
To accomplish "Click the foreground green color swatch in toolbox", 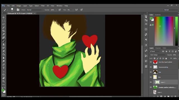I will click(x=3, y=90).
